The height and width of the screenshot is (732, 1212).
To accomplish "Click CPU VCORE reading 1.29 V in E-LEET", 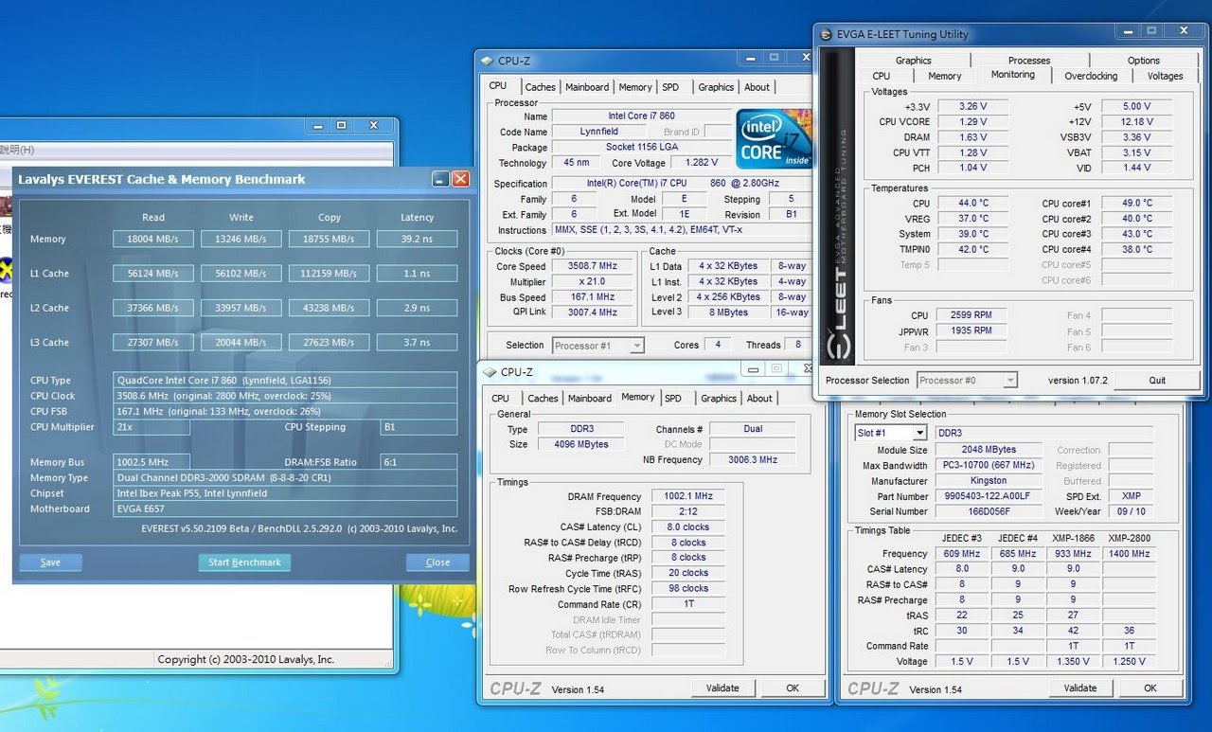I will click(x=972, y=121).
